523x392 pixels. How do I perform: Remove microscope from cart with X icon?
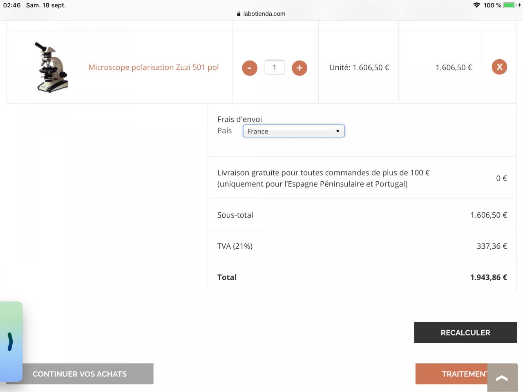click(x=499, y=67)
